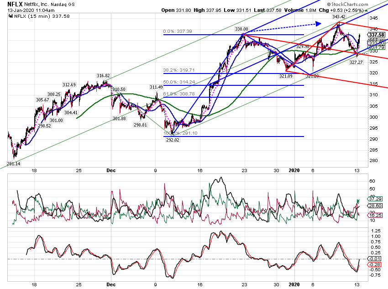Click the Volume 1.8M readout
This screenshot has height=289, width=388.
[300, 11]
